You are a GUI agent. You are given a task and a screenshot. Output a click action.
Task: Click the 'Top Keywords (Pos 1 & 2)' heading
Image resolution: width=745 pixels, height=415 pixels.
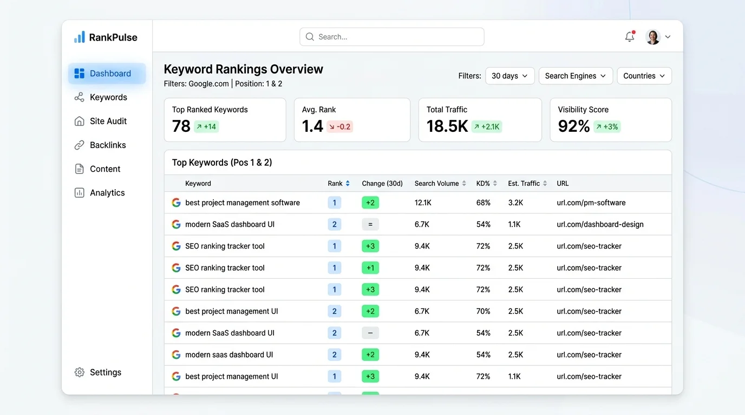coord(222,163)
